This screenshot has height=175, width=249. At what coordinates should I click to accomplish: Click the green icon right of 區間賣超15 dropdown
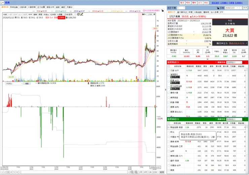pyautogui.click(x=244, y=119)
